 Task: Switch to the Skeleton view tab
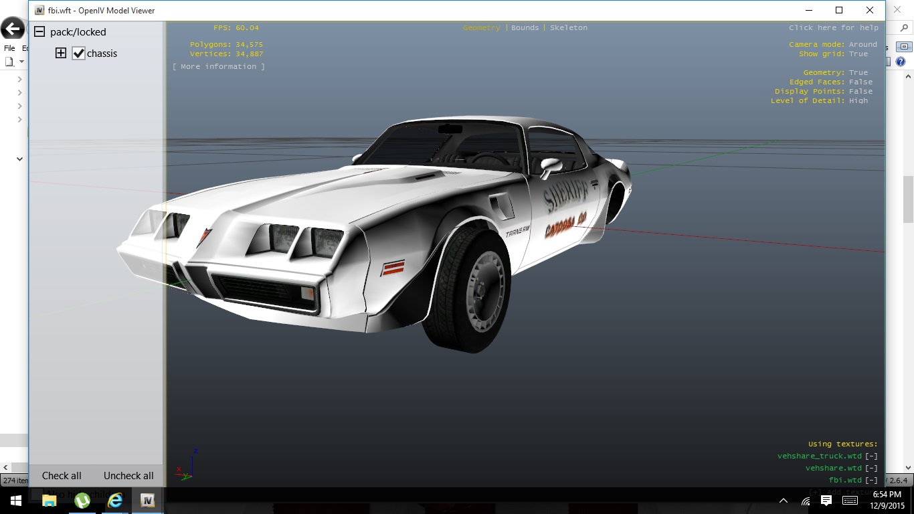point(568,28)
